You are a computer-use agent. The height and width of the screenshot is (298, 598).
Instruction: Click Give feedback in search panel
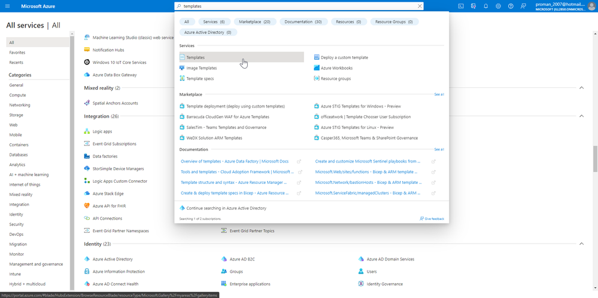click(x=432, y=219)
